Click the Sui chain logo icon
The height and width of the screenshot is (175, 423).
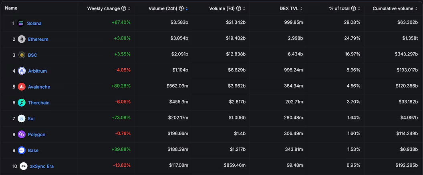point(22,119)
